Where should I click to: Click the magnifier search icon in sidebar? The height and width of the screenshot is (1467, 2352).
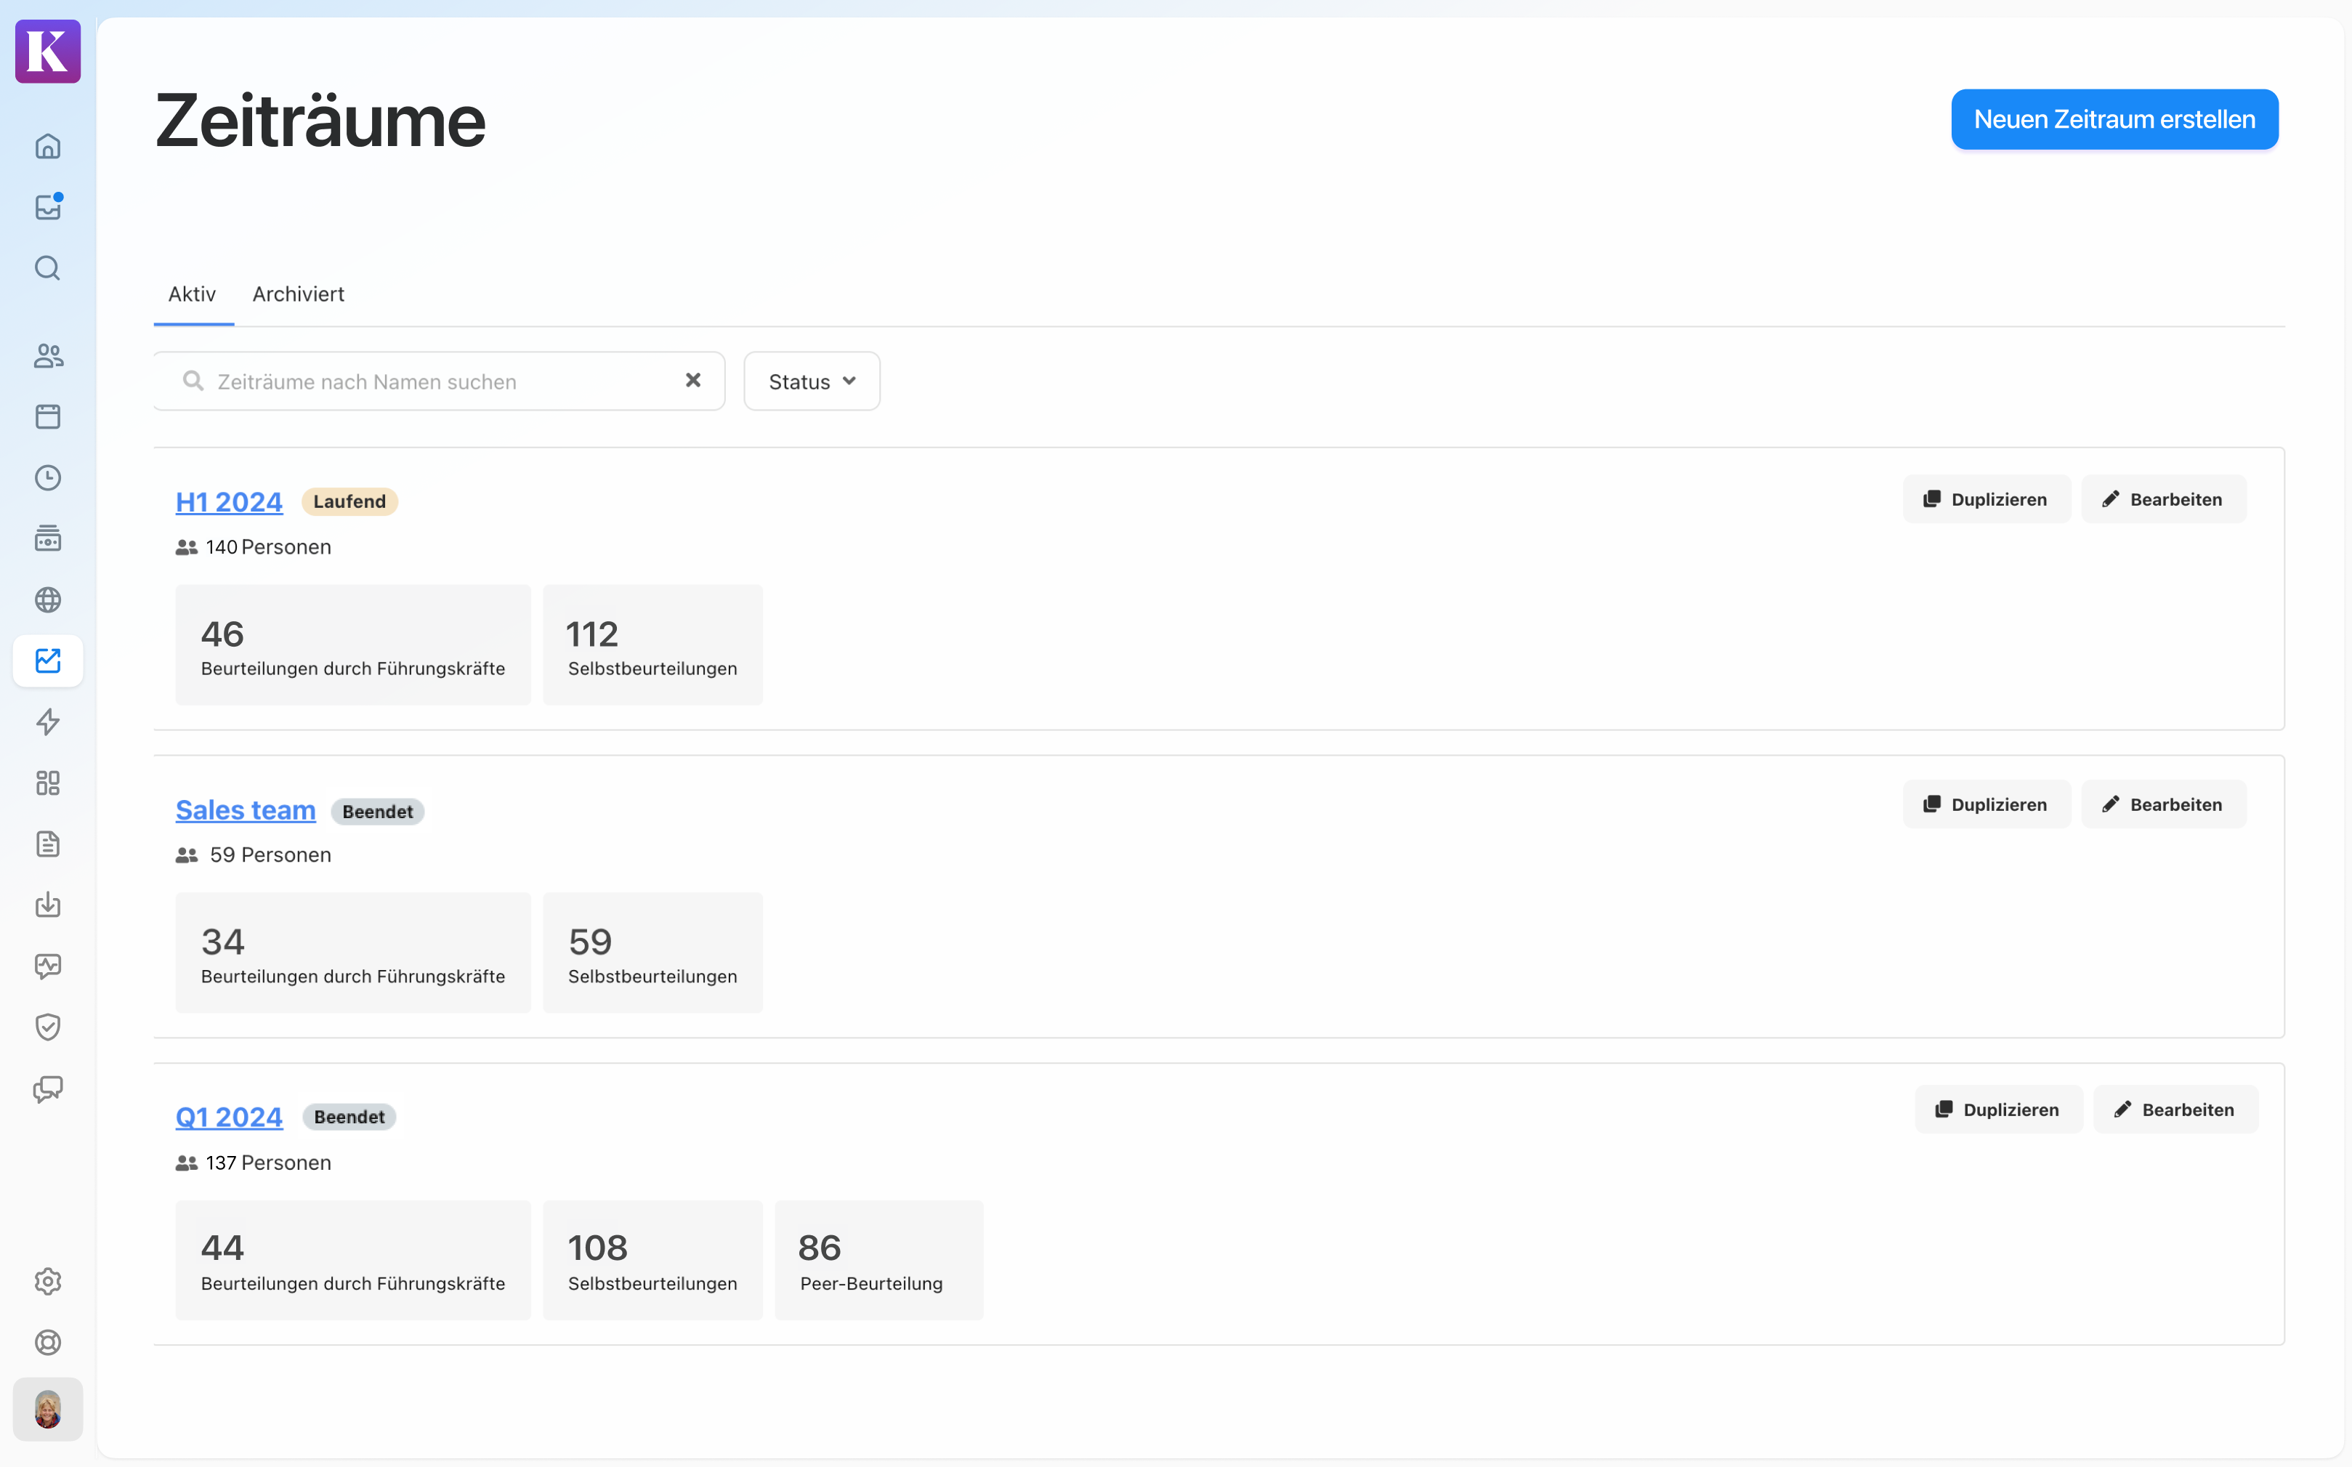click(x=47, y=268)
